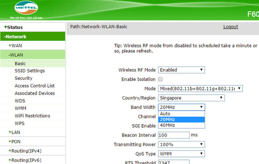This screenshot has height=164, width=259.
Task: Select Auto in Band Width list
Action: (181, 114)
